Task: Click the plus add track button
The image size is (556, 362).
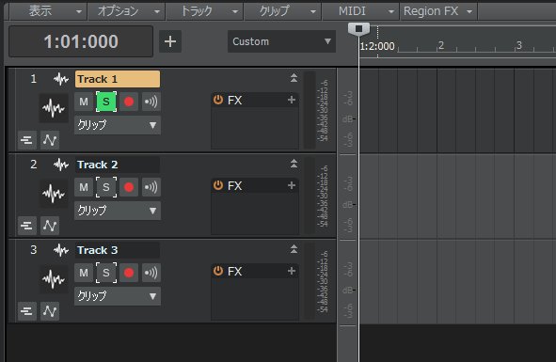Action: [170, 41]
